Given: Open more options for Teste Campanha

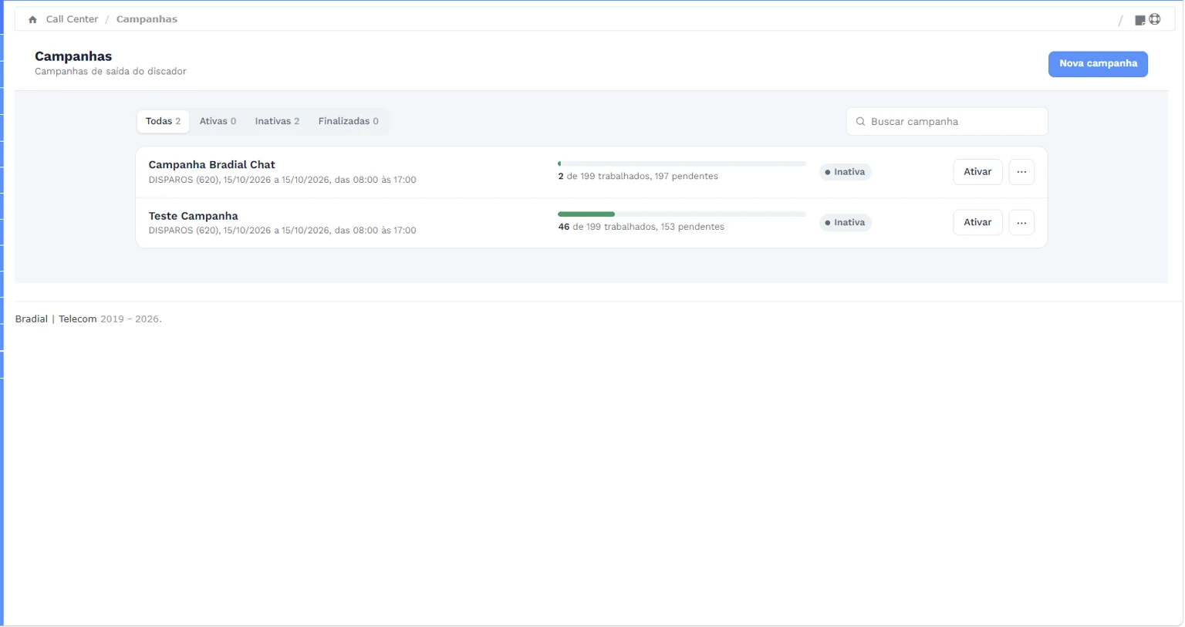Looking at the screenshot, I should 1021,222.
